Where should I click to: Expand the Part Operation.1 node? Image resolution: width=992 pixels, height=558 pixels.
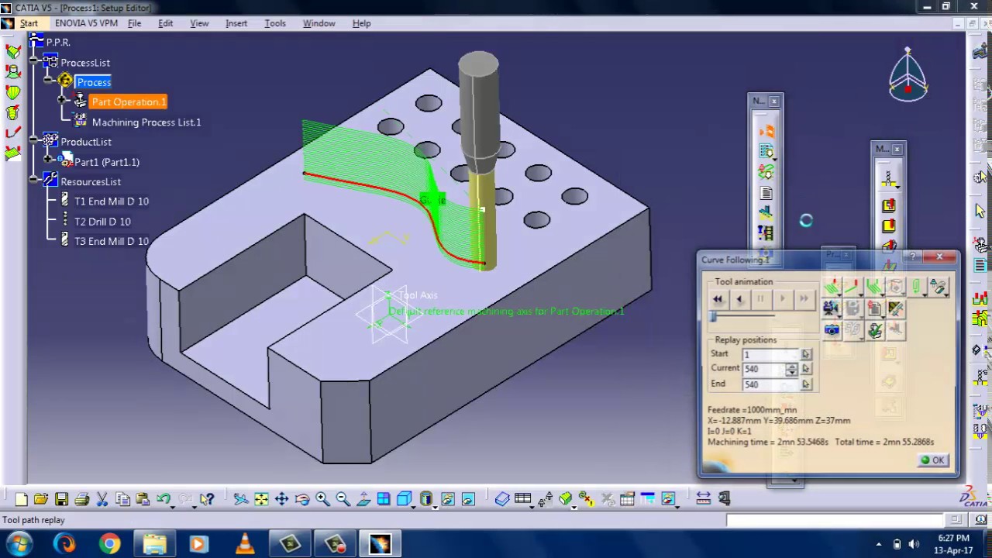coord(63,102)
